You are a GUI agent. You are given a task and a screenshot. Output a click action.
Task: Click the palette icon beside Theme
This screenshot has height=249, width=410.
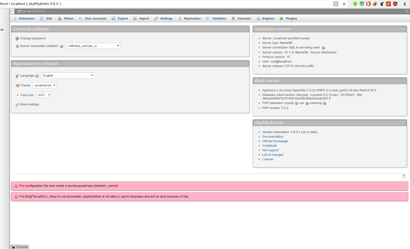[17, 86]
